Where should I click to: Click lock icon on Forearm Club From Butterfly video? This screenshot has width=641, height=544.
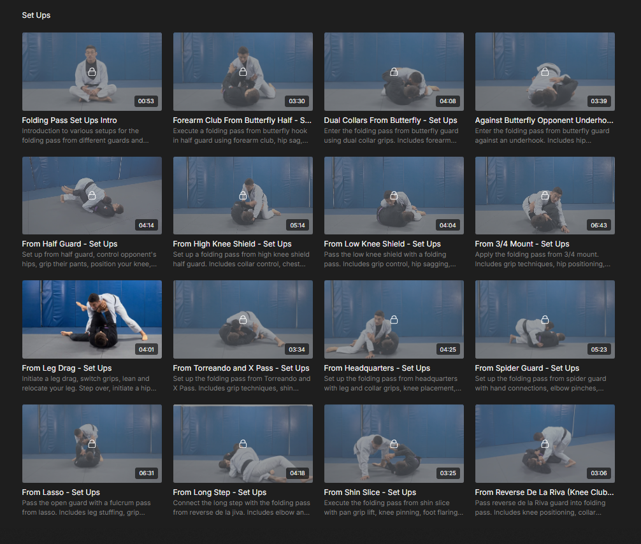click(243, 72)
